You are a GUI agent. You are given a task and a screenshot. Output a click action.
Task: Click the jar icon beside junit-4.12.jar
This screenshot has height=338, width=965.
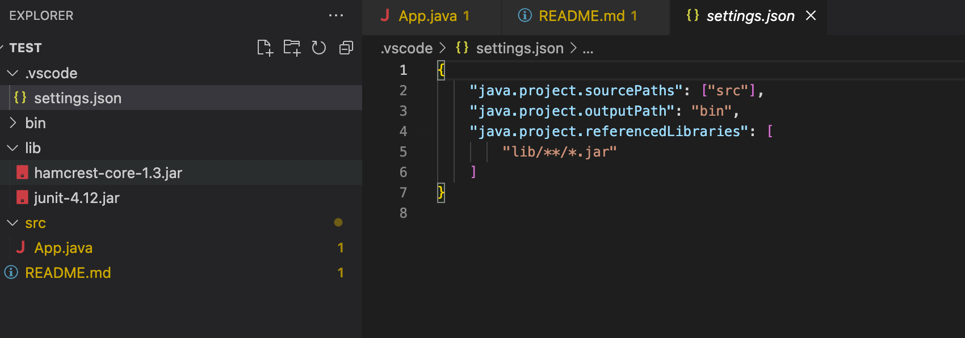pos(22,197)
